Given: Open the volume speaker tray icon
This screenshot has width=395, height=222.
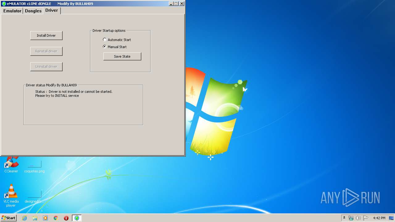Looking at the screenshot, I should click(358, 218).
